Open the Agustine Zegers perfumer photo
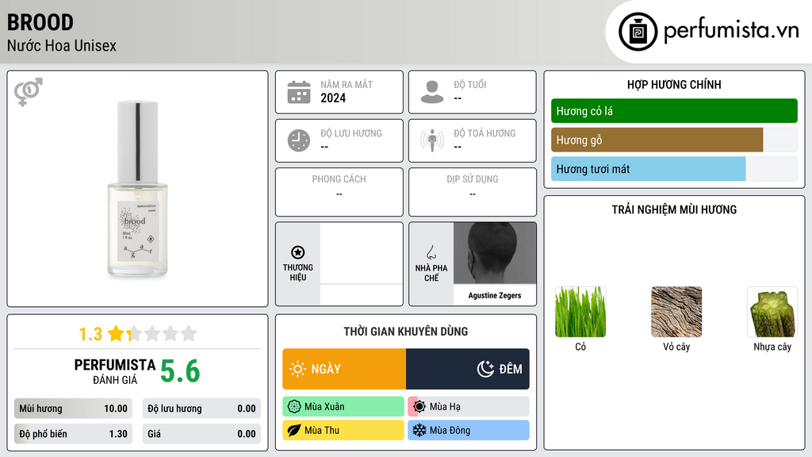The image size is (812, 457). 495,253
